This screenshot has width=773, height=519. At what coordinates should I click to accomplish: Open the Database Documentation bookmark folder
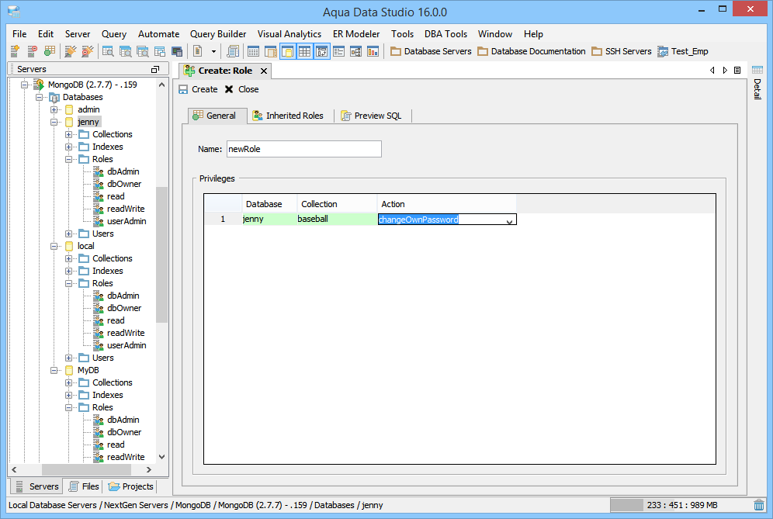tap(532, 51)
